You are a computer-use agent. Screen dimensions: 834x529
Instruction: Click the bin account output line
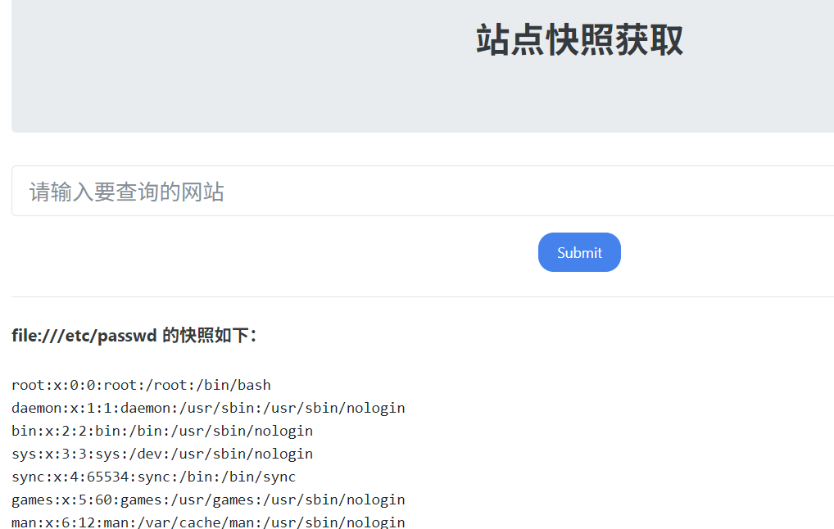tap(162, 431)
